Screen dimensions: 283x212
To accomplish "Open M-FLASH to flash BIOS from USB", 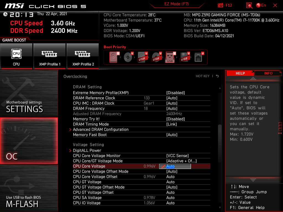I will [29, 188].
